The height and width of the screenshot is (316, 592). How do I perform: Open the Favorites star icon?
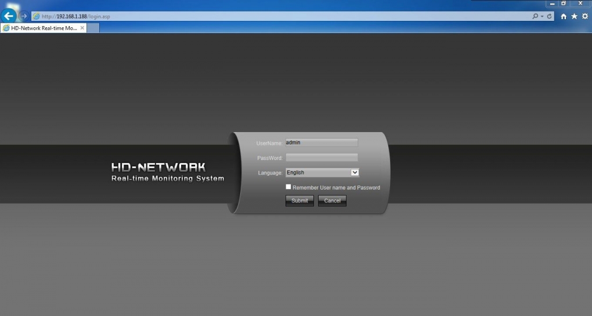pos(574,16)
